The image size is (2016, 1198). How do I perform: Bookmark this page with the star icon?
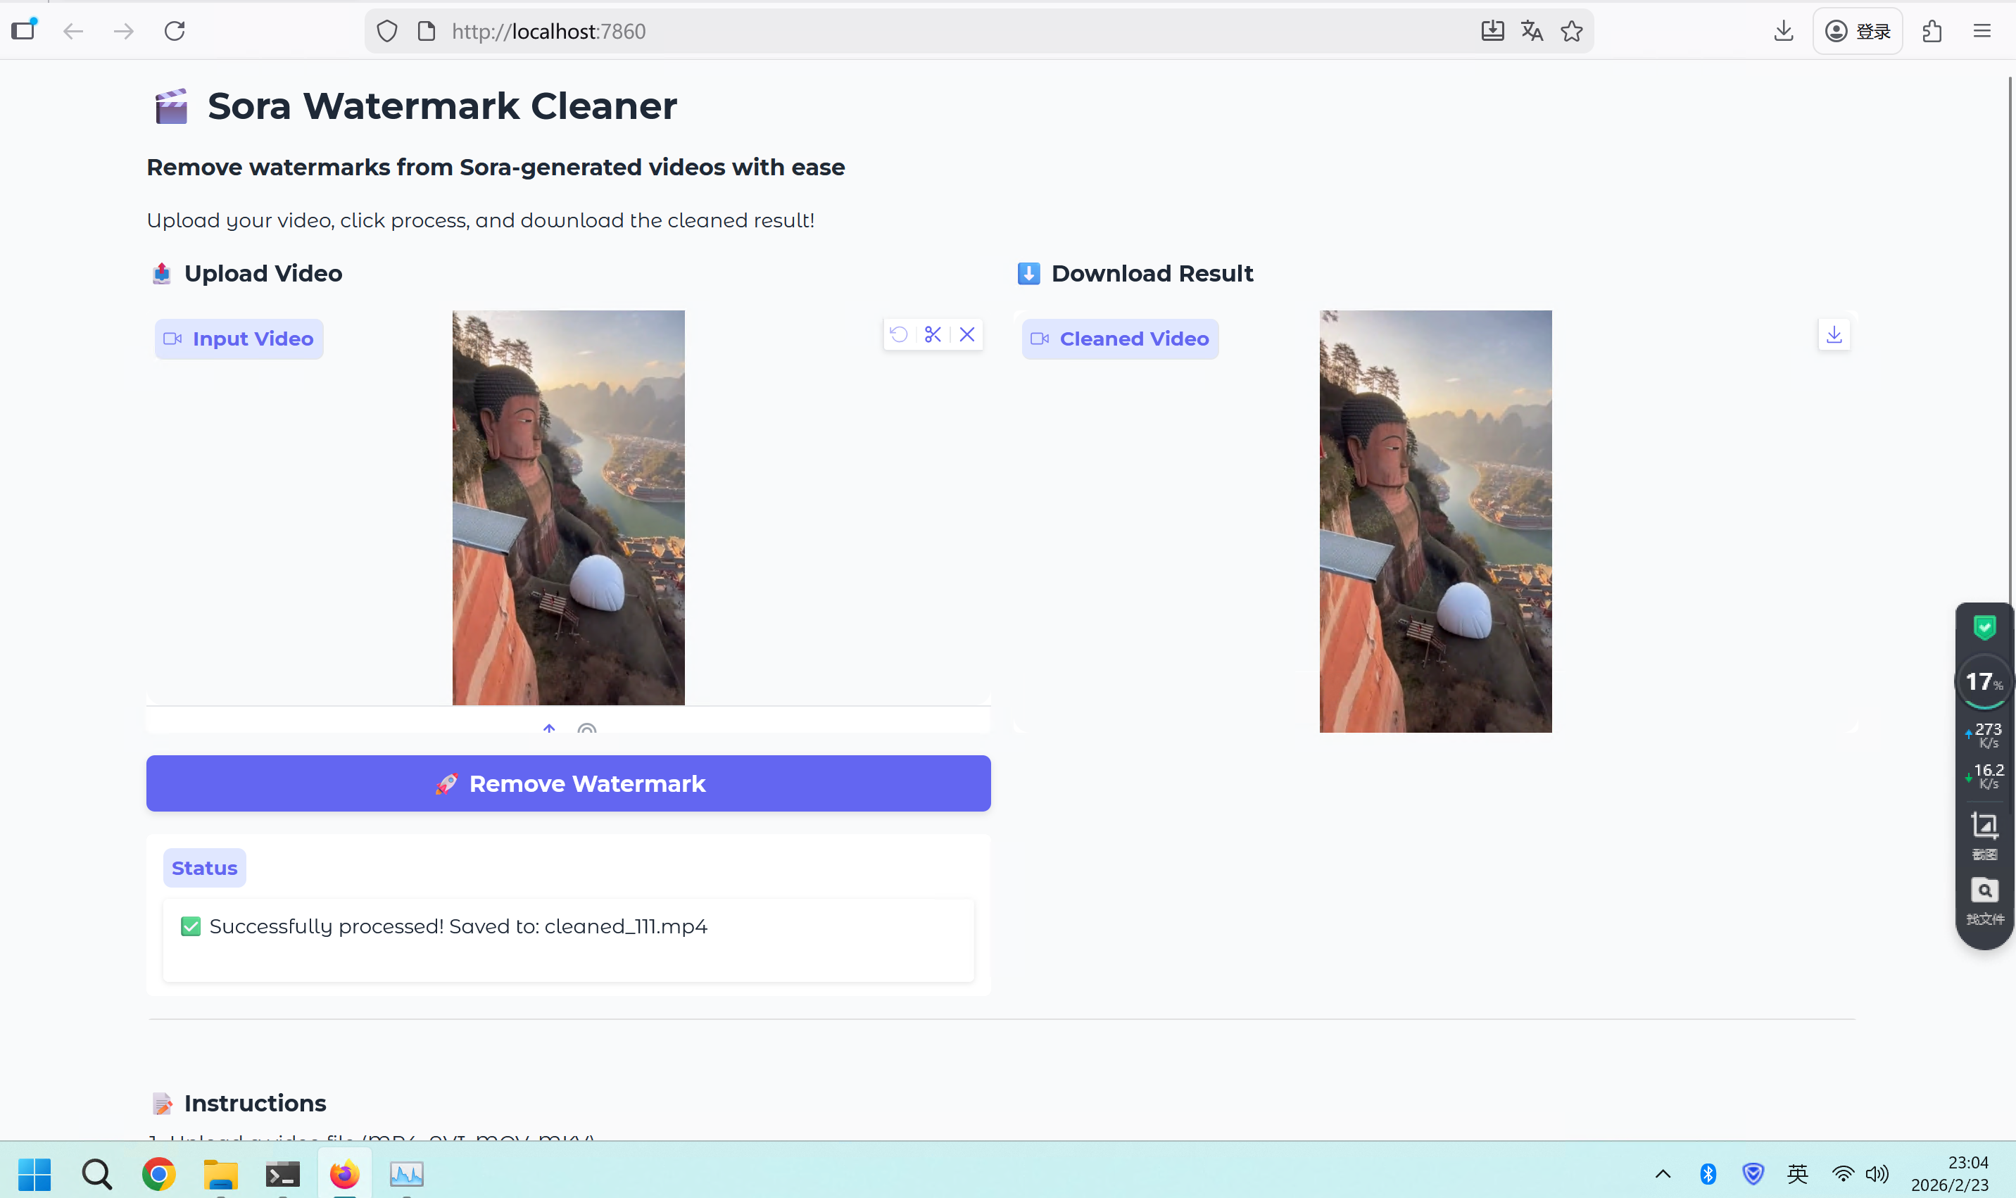1571,32
